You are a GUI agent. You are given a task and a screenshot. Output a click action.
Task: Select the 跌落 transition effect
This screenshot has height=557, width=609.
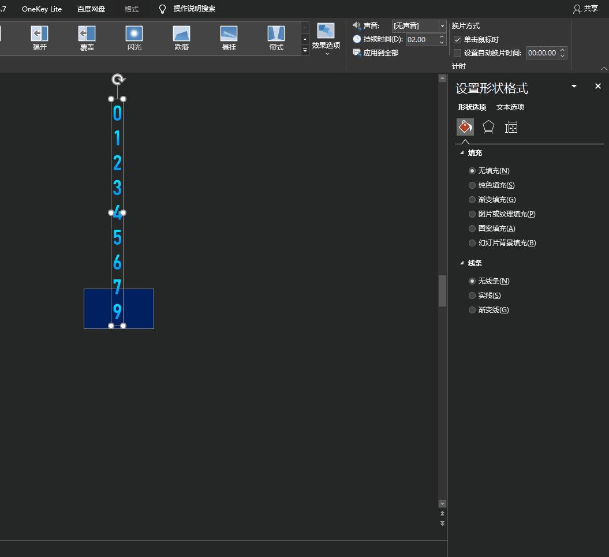click(x=181, y=38)
